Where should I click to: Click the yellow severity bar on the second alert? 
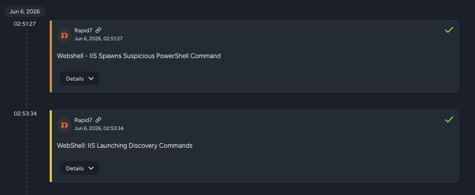pyautogui.click(x=51, y=146)
